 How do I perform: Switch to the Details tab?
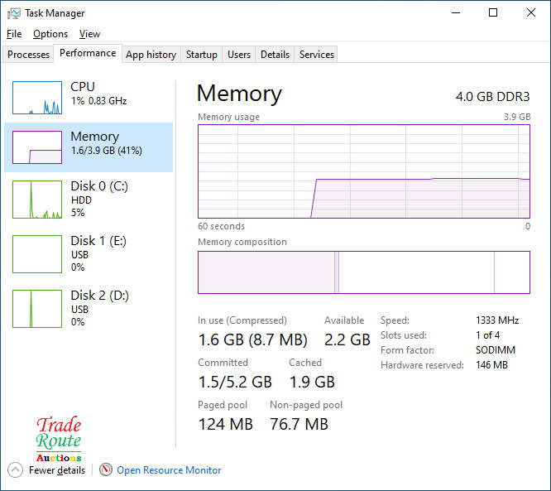(275, 55)
